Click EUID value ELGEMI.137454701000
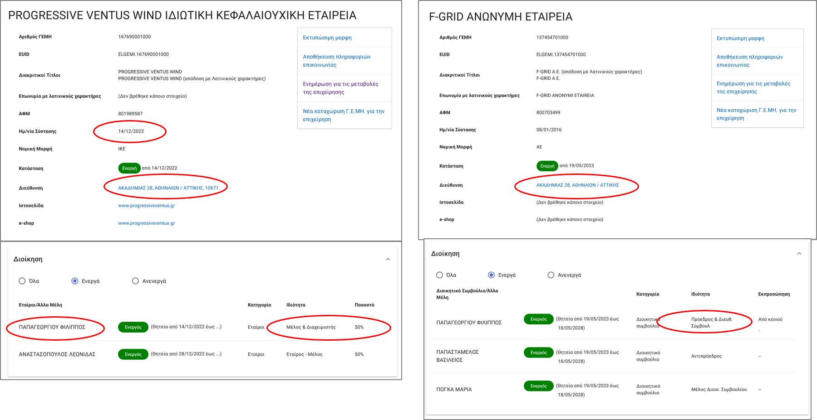The width and height of the screenshot is (817, 420). [x=561, y=55]
